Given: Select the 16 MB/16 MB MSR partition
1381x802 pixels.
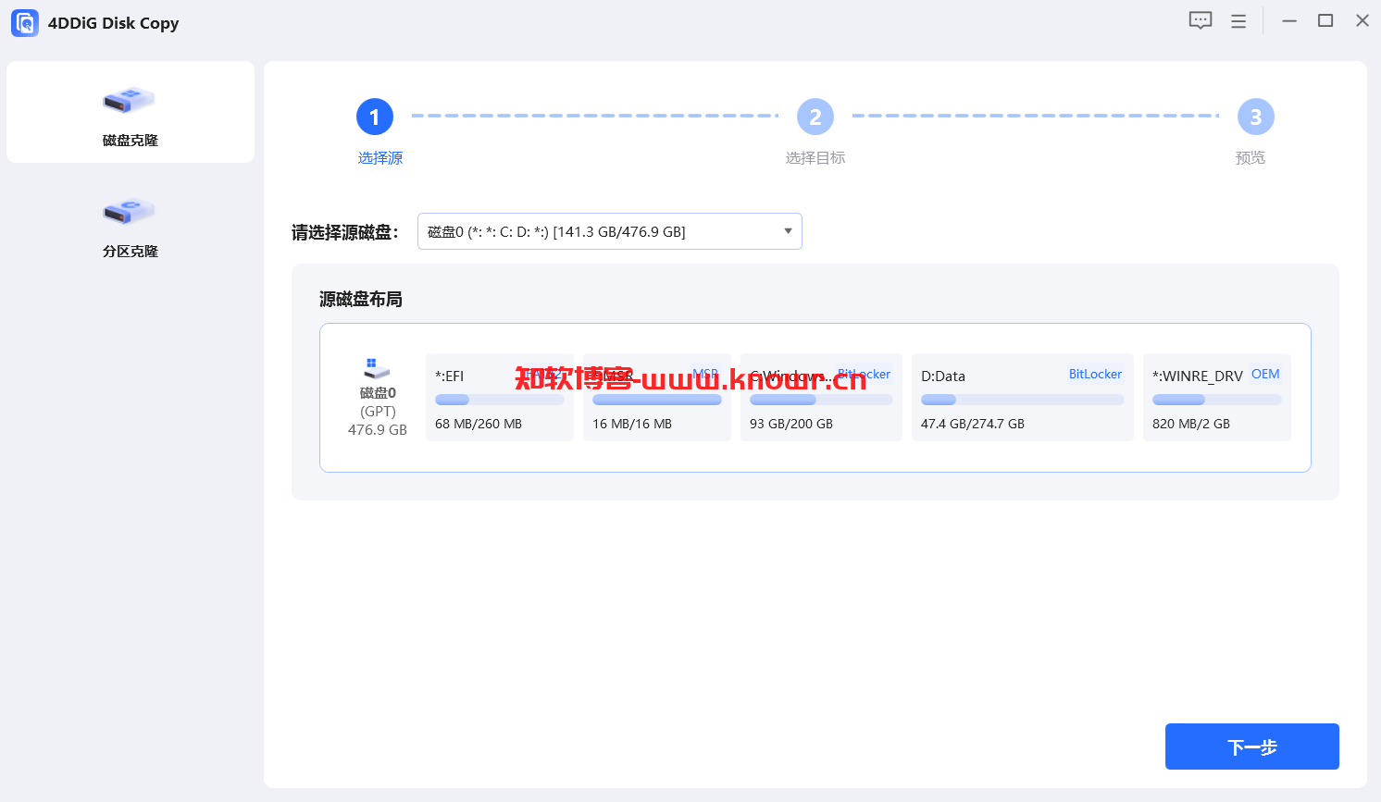Looking at the screenshot, I should [657, 398].
